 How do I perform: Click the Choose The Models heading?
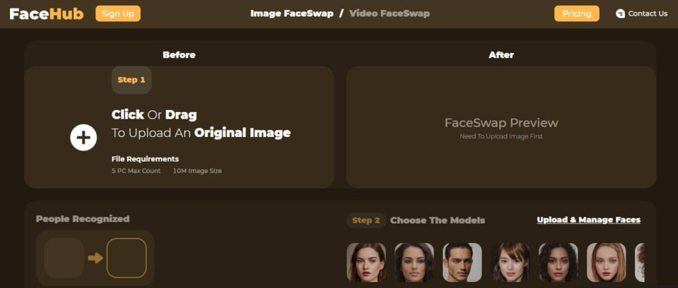[438, 220]
